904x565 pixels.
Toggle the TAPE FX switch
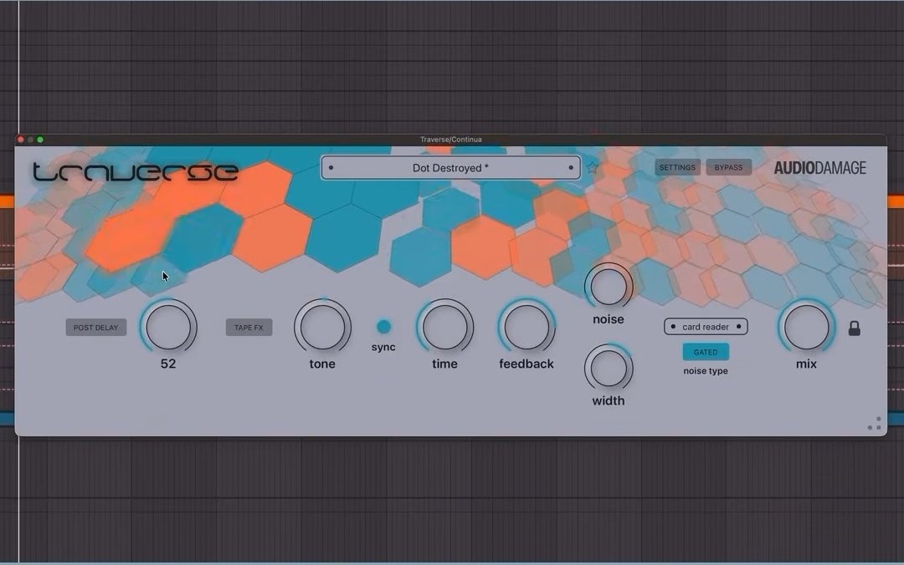[x=249, y=327]
